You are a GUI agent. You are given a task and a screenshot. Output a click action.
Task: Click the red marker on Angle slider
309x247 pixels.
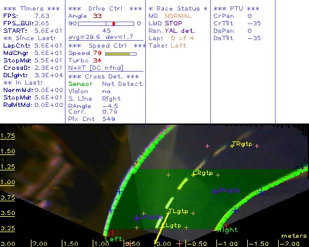[x=114, y=23]
